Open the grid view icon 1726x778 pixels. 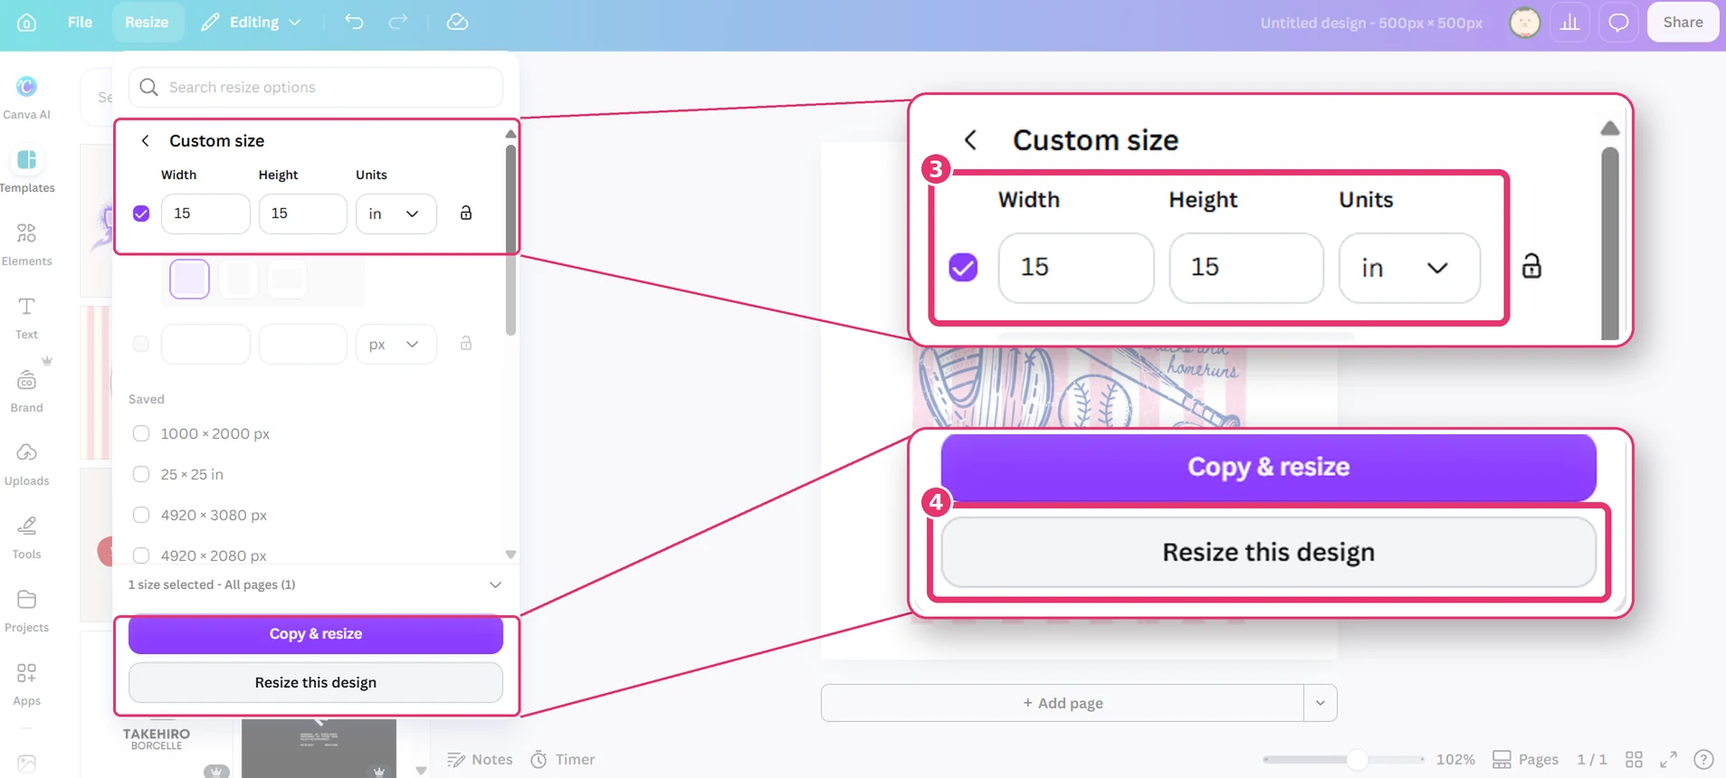tap(1634, 759)
